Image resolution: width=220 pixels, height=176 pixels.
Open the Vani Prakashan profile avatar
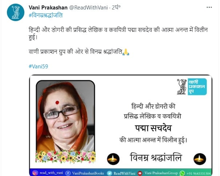tap(16, 12)
